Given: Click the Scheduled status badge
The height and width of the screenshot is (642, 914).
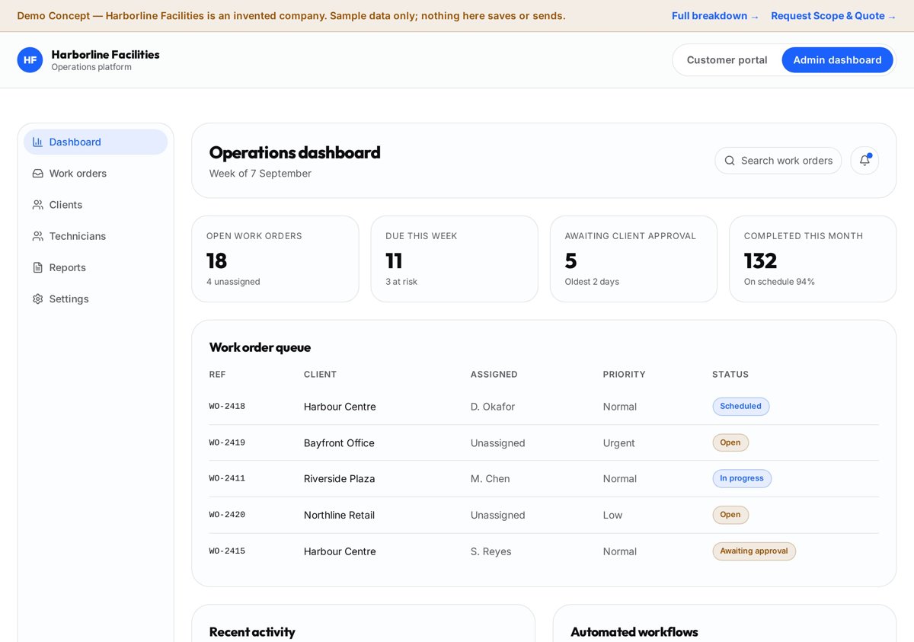Looking at the screenshot, I should coord(741,407).
